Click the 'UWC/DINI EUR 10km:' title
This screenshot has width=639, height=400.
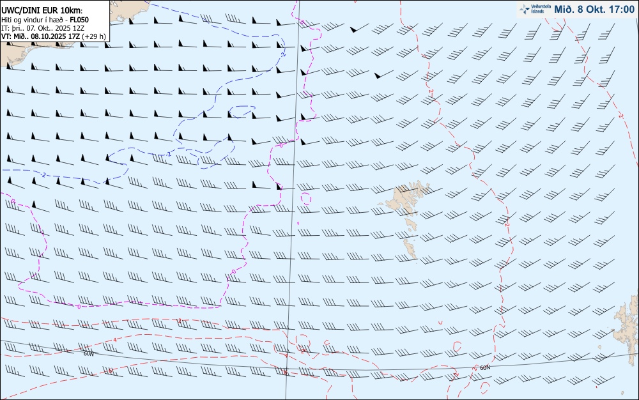tap(42, 11)
